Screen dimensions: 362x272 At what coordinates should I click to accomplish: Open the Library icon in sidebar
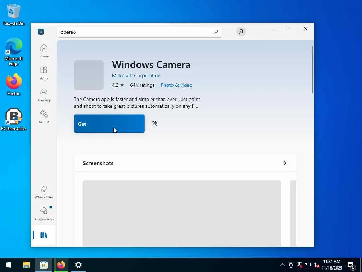[43, 235]
